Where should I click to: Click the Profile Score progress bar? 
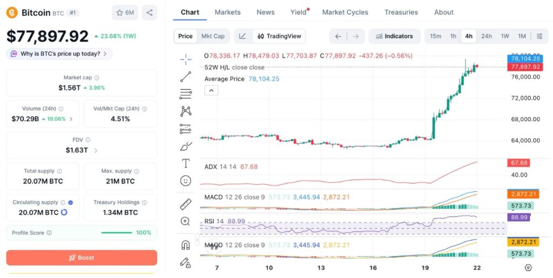(x=117, y=233)
